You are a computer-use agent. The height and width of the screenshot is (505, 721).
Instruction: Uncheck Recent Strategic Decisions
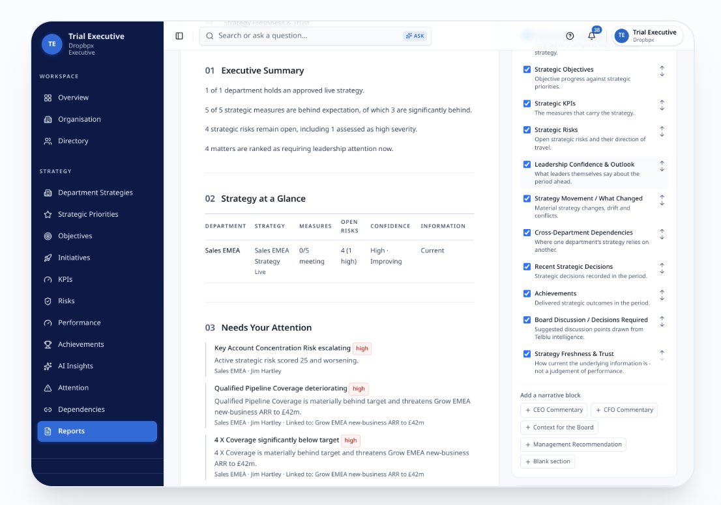pyautogui.click(x=527, y=267)
